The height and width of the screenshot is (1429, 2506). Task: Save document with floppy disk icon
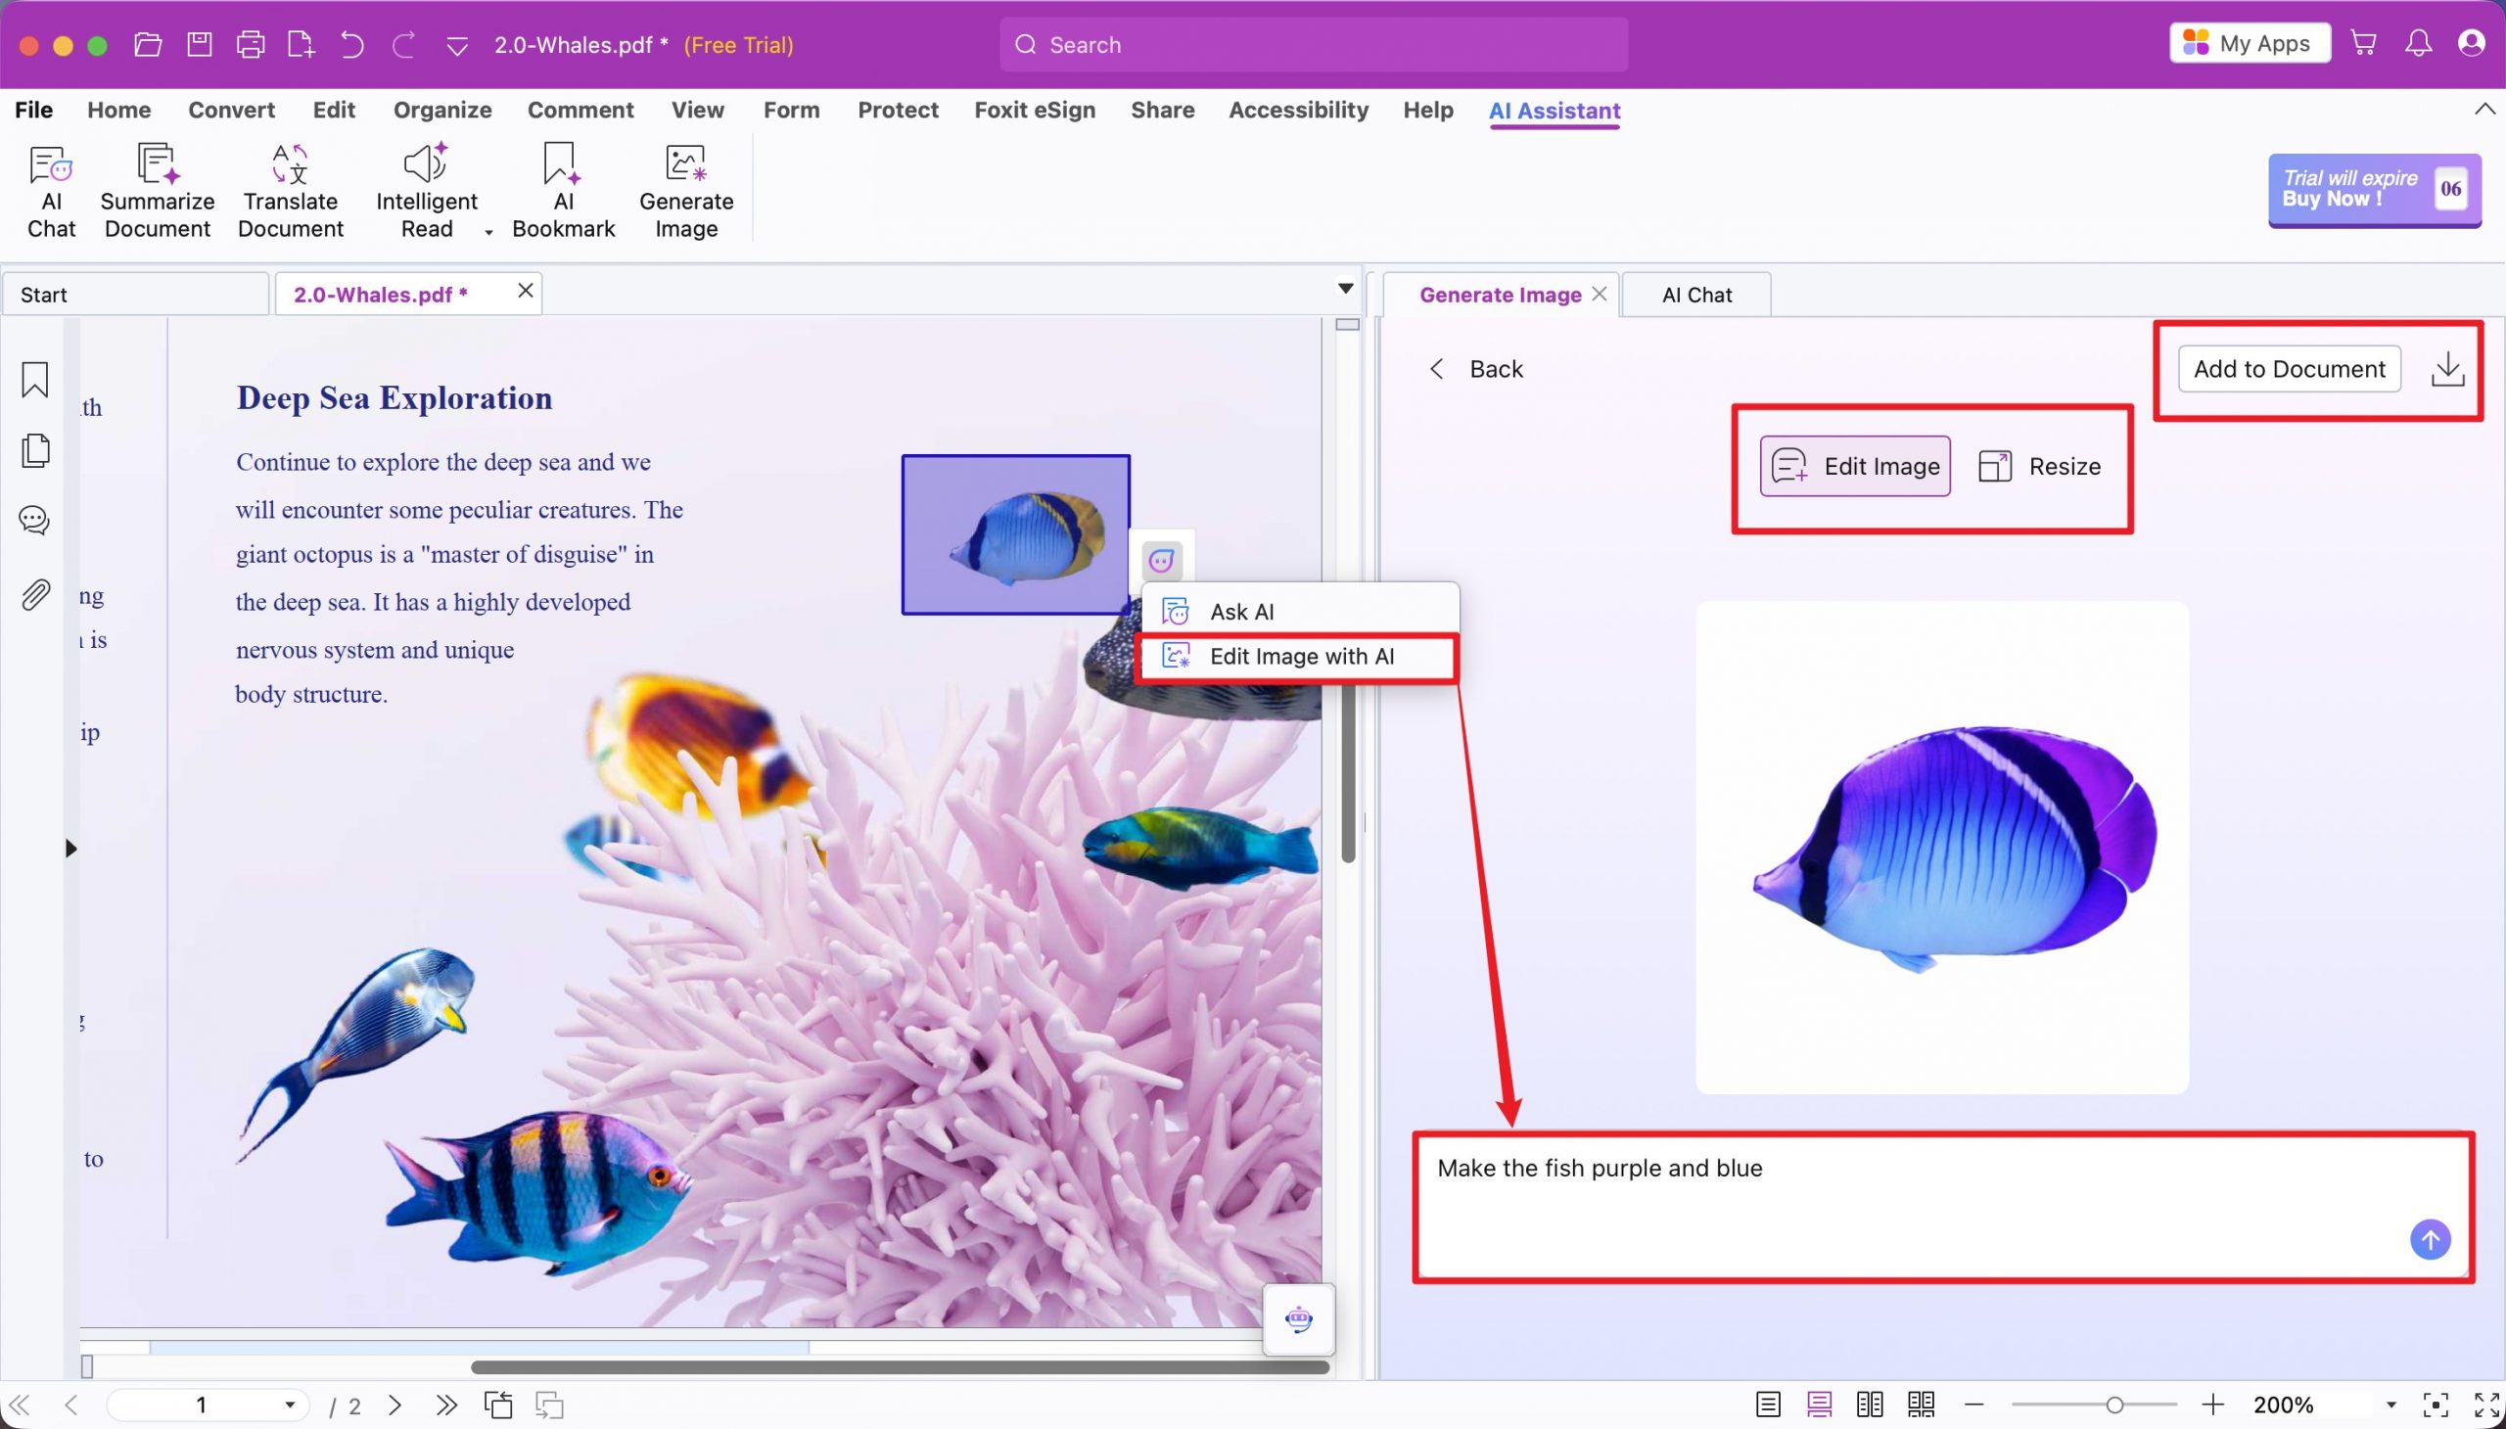point(200,44)
